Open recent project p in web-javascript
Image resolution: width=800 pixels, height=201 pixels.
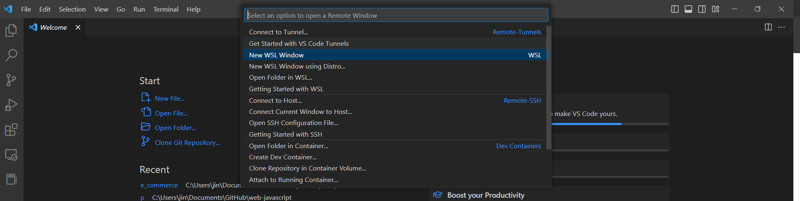142,197
